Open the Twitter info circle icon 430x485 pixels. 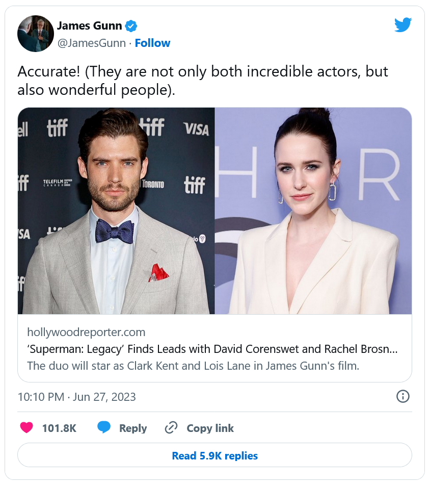tap(402, 396)
